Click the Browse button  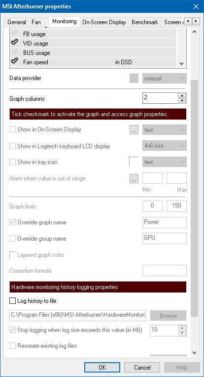click(x=169, y=315)
